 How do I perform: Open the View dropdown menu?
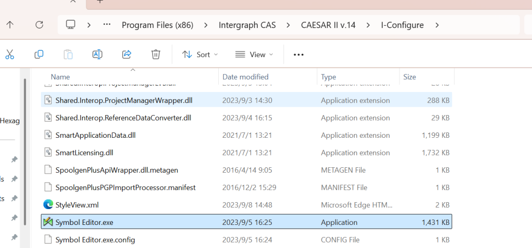254,55
